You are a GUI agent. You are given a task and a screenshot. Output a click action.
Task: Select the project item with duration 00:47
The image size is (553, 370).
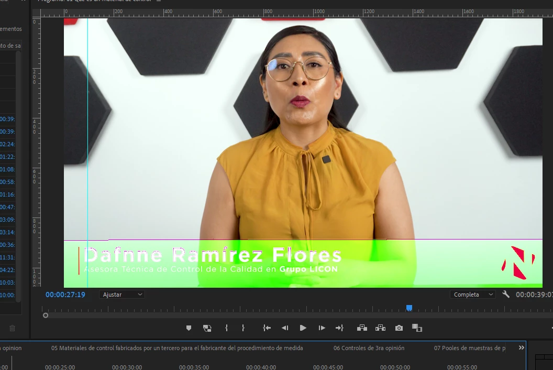click(7, 207)
